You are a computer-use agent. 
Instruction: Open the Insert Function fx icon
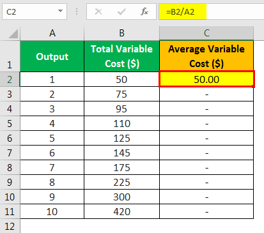click(x=144, y=11)
